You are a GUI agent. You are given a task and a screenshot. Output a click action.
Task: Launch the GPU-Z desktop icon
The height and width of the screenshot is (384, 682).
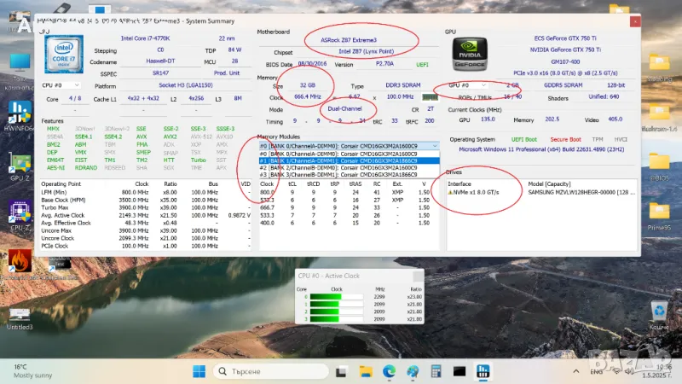[19, 165]
